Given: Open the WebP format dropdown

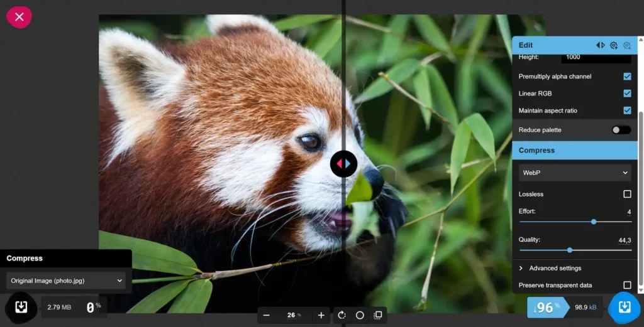Looking at the screenshot, I should click(x=575, y=173).
